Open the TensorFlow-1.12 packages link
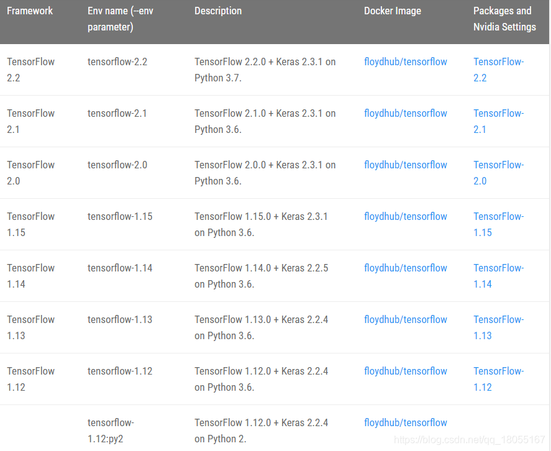Screen dimensions: 551x451 499,379
